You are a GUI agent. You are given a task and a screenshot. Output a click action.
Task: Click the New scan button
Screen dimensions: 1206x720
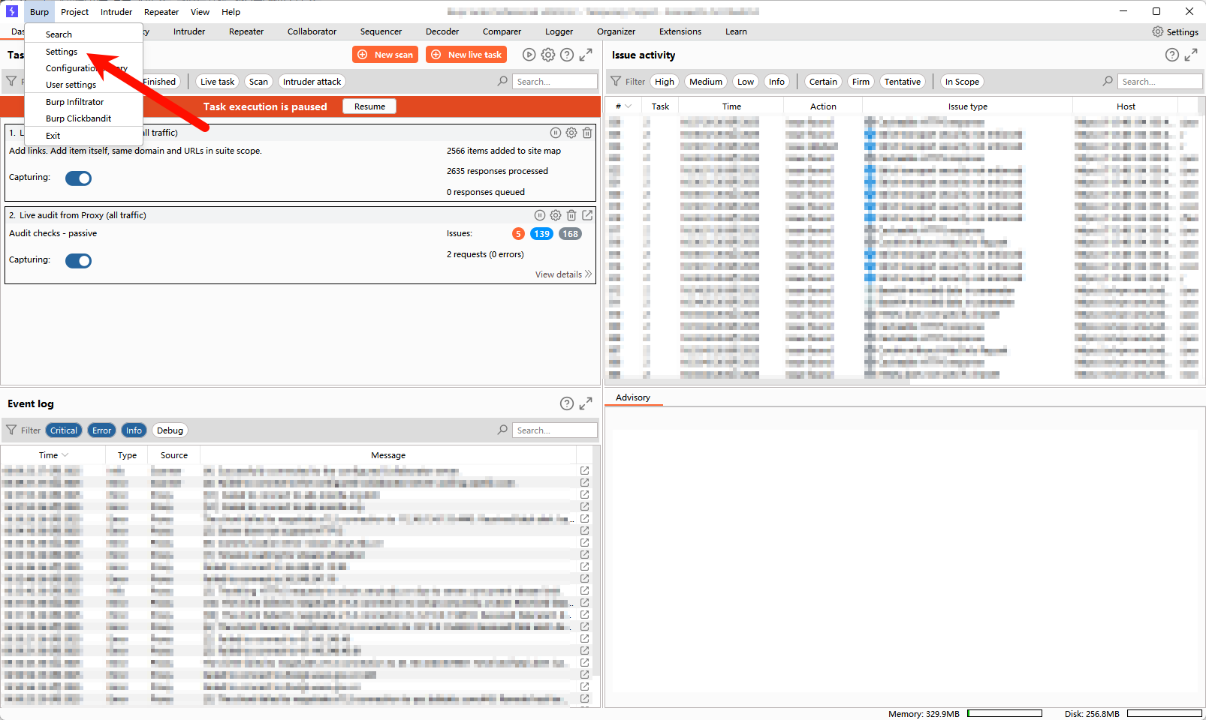[x=385, y=55]
